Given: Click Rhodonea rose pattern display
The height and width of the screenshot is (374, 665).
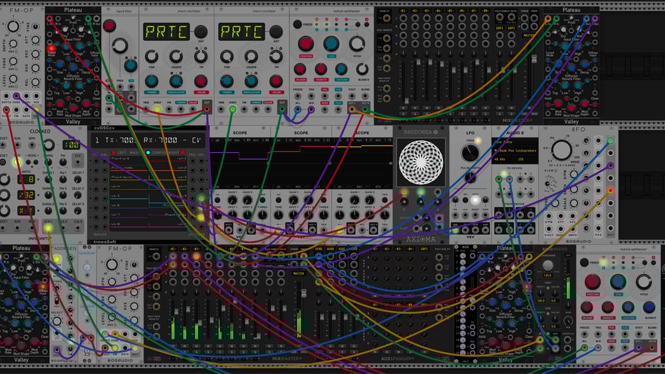Looking at the screenshot, I should (x=421, y=162).
